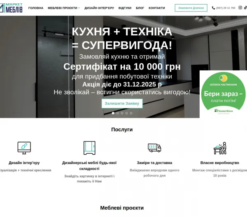Click the Послуги heading
This screenshot has height=217, width=247.
(x=122, y=130)
